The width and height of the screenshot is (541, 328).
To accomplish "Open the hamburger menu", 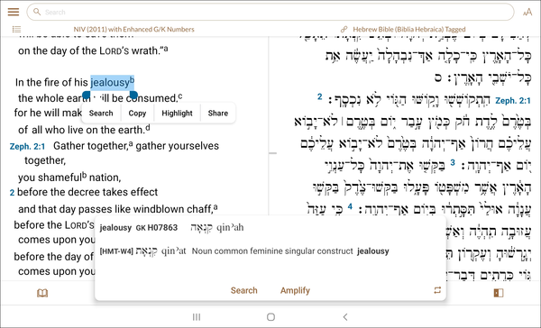I will [14, 12].
